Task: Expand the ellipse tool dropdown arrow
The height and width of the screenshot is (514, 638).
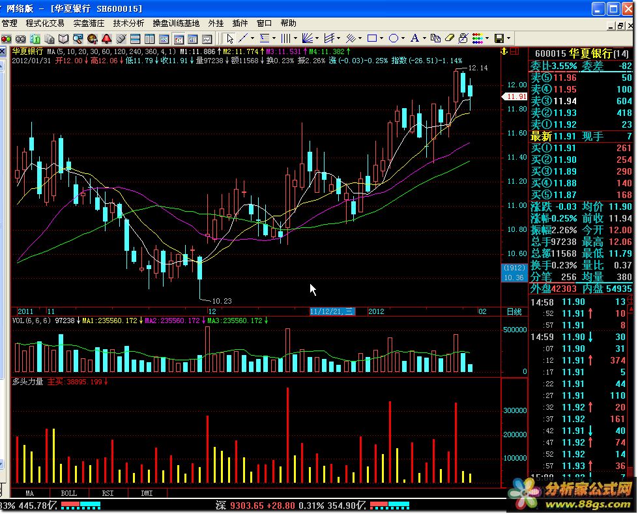Action: tap(403, 38)
